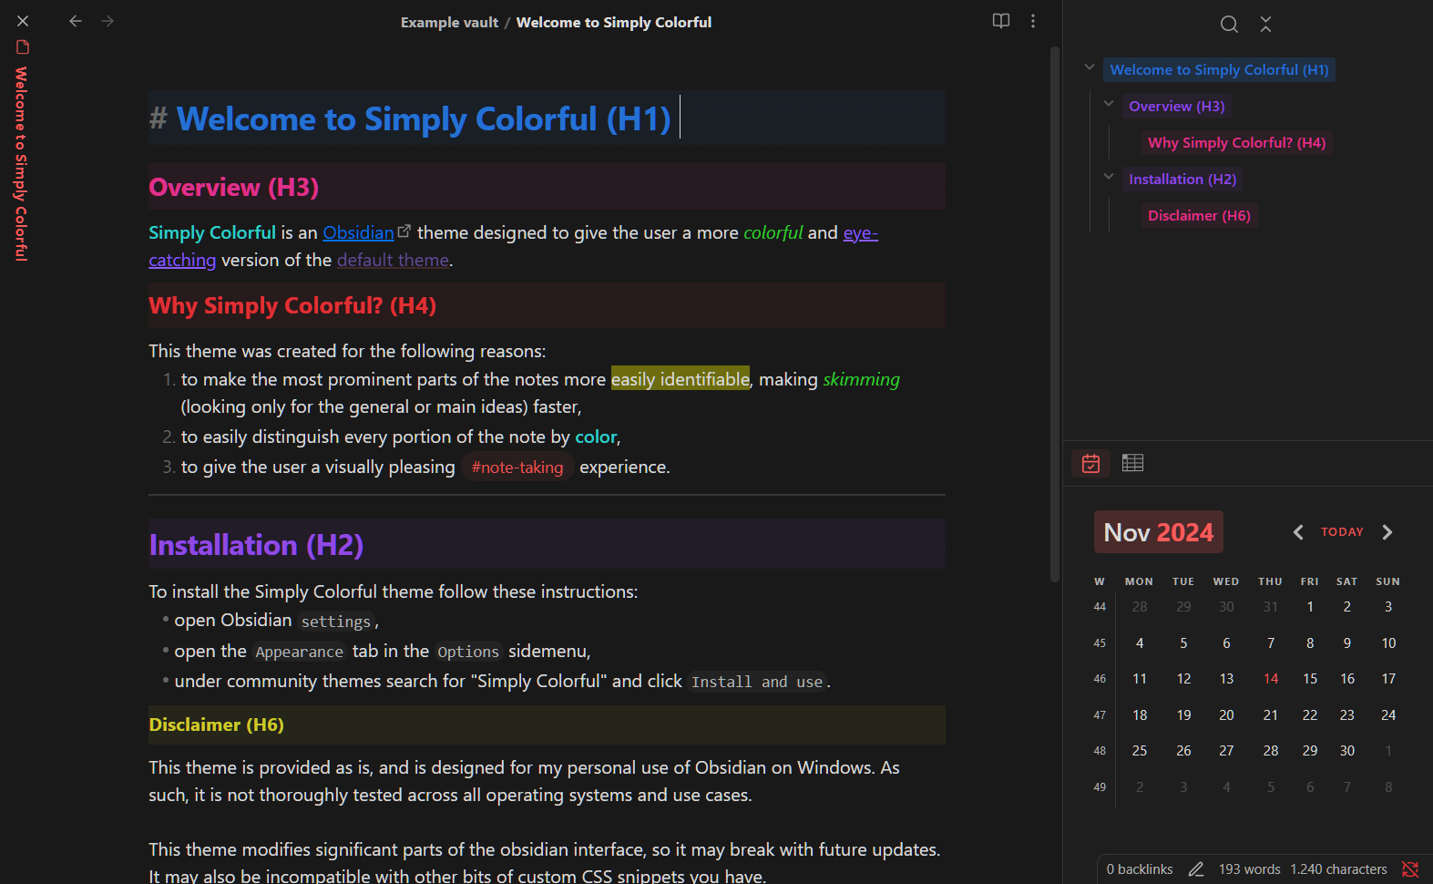Screen dimensions: 1433x884
Task: Open more options three-dot menu
Action: pyautogui.click(x=1033, y=21)
